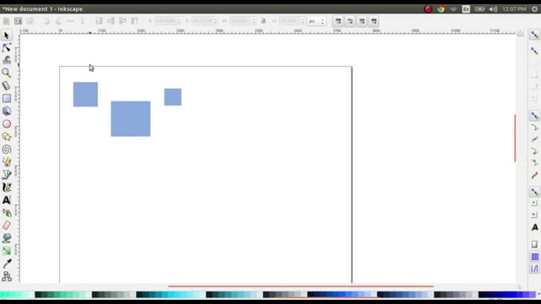
Task: Toggle snap text anchors and baselines
Action: [535, 228]
